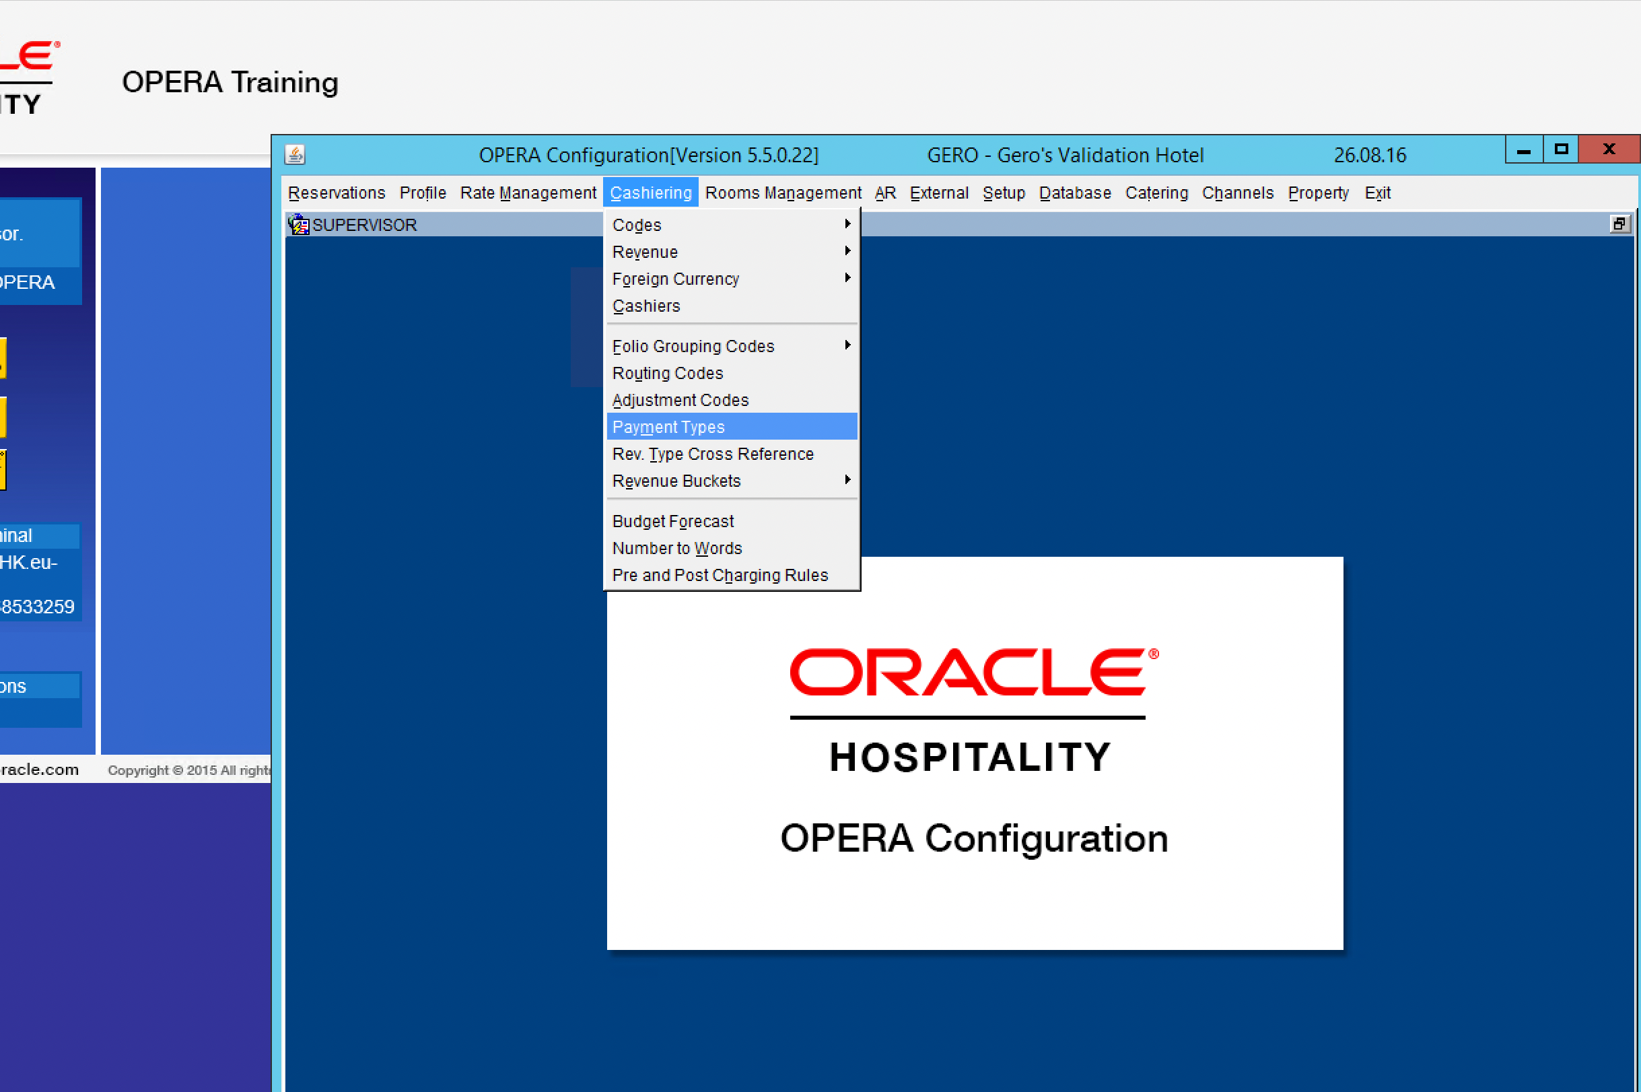Expand the Codes submenu arrow
Viewport: 1641px width, 1092px height.
tap(847, 224)
